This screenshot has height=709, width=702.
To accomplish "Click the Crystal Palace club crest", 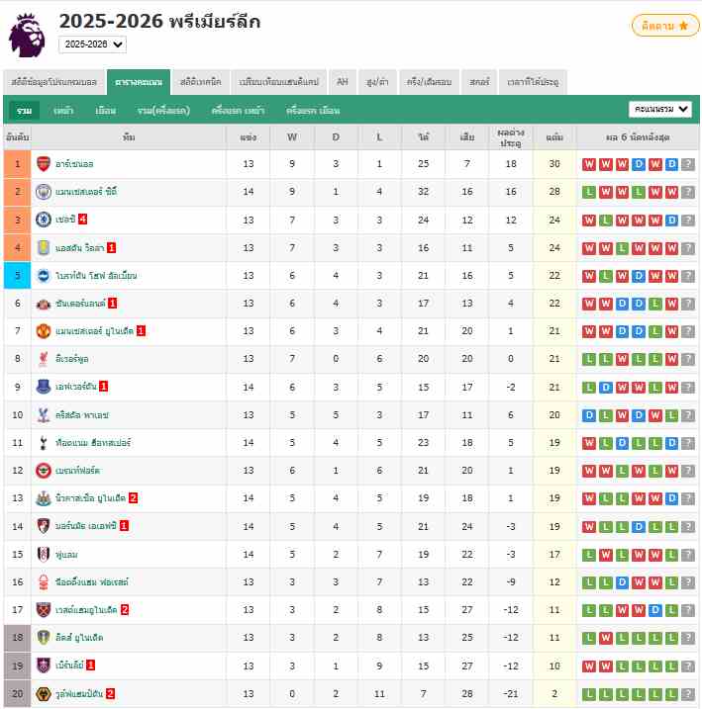I will 43,414.
